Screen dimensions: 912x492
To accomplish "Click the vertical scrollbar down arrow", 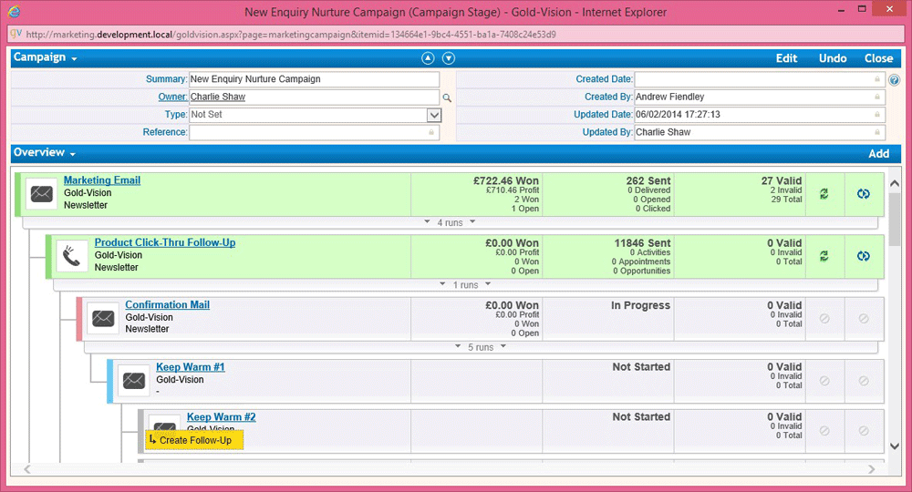I will [894, 446].
